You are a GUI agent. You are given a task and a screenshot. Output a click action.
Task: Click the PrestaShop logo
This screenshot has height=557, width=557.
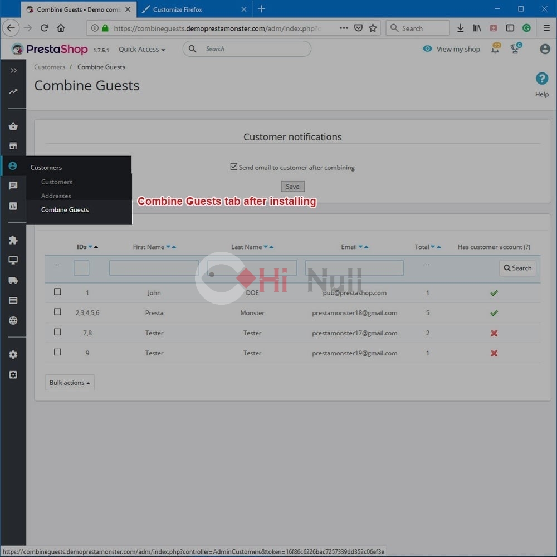coord(50,49)
